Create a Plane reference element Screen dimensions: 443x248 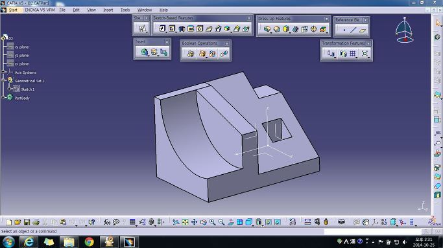(x=363, y=30)
